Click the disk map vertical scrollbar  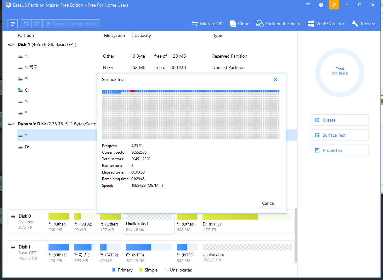(x=296, y=235)
